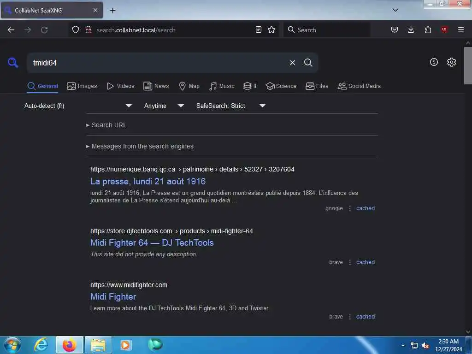
Task: Switch to the Music category
Action: click(x=222, y=86)
